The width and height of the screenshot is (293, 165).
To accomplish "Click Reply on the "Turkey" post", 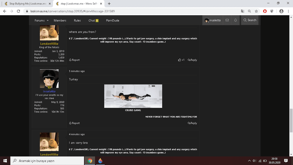I will (193, 123).
